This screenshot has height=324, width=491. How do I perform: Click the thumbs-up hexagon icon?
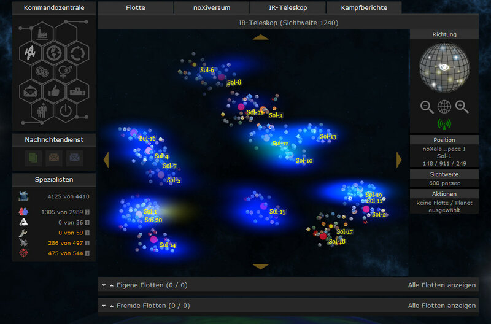pos(54,91)
